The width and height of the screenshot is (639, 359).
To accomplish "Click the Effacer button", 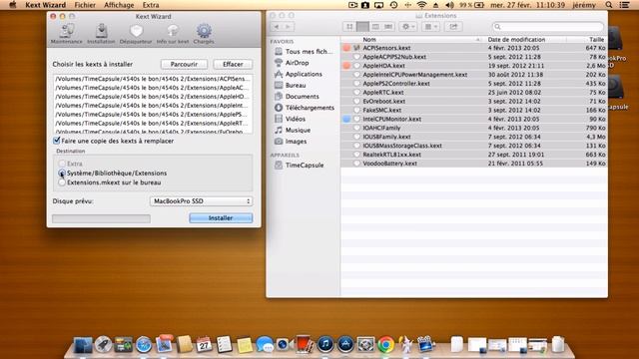I will coord(233,64).
